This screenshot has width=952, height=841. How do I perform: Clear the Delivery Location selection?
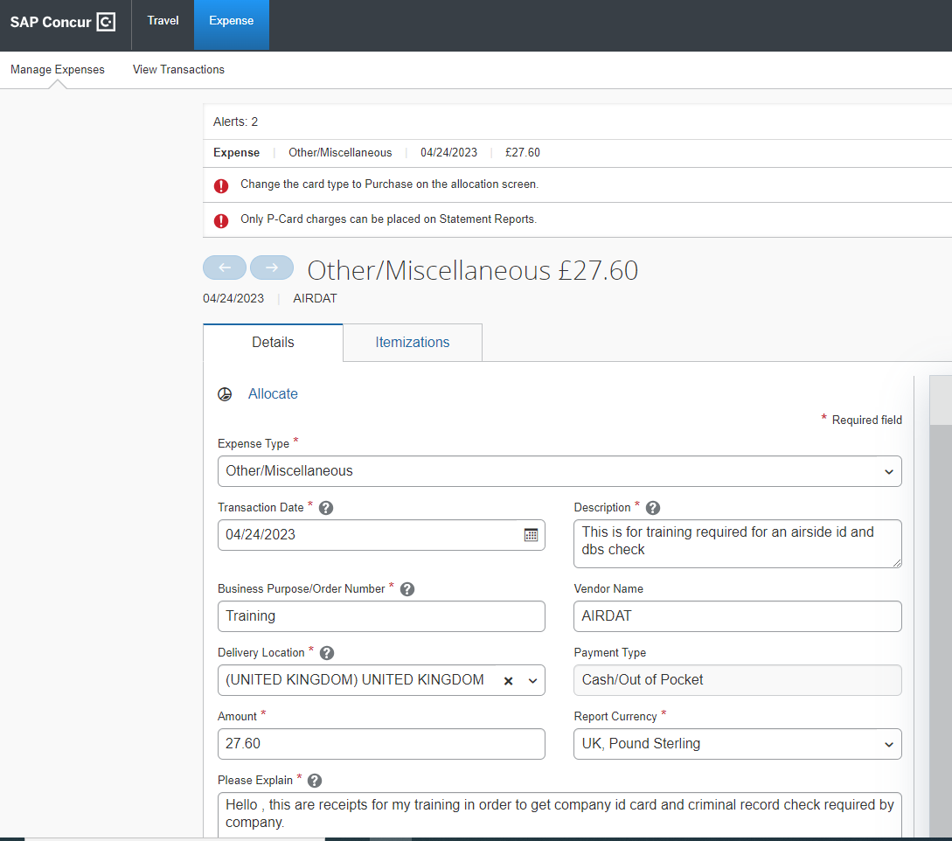[507, 680]
